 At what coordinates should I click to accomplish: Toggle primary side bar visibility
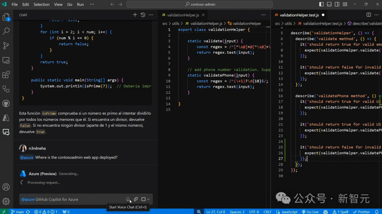[321, 5]
